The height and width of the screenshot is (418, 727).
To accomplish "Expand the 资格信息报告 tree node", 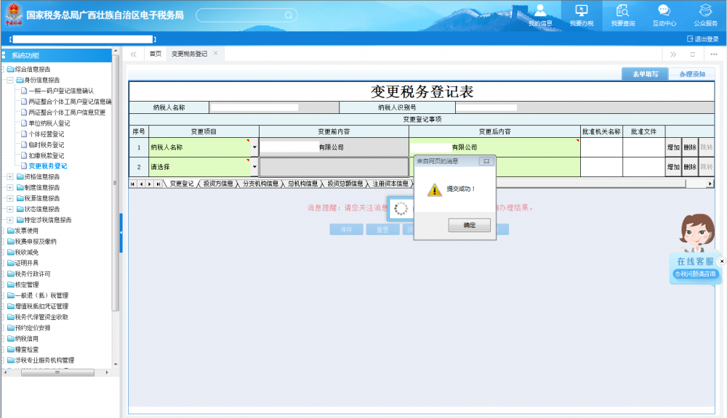I will [x=10, y=177].
